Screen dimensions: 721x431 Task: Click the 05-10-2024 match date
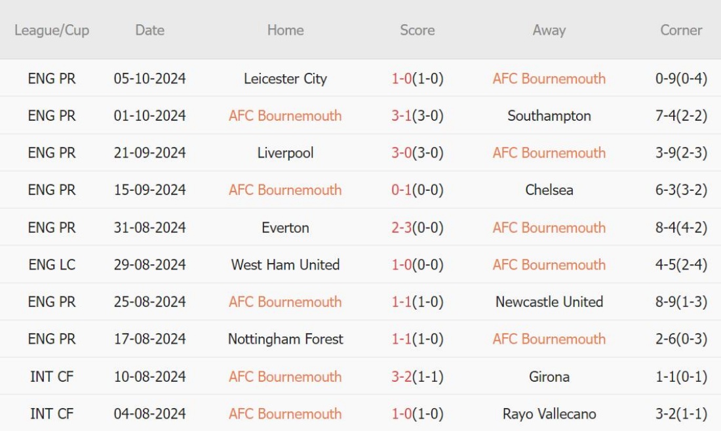(149, 79)
